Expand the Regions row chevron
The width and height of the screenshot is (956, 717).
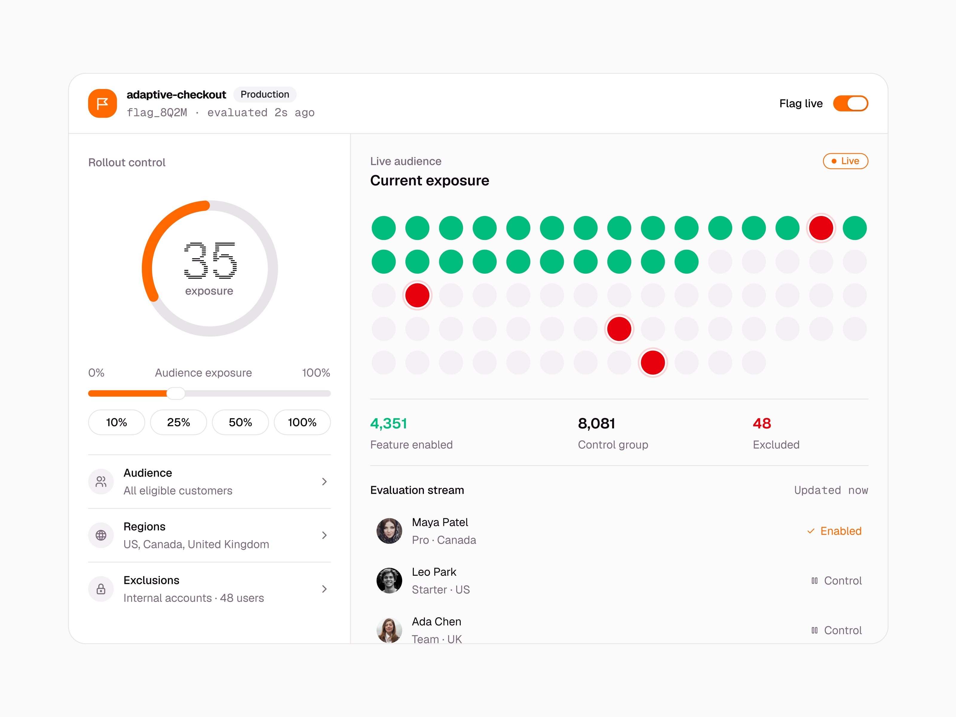click(x=324, y=535)
